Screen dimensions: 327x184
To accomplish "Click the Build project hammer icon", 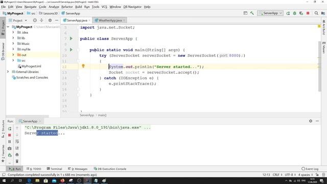I will click(252, 13).
